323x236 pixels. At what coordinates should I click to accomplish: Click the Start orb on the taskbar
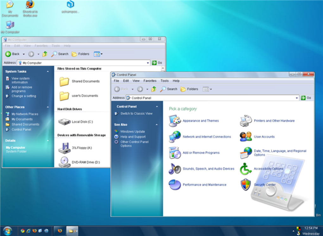pyautogui.click(x=7, y=231)
